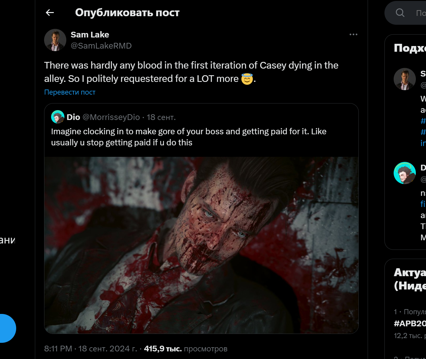426x359 pixels.
Task: Click the quoted tweet from Dio
Action: [201, 136]
